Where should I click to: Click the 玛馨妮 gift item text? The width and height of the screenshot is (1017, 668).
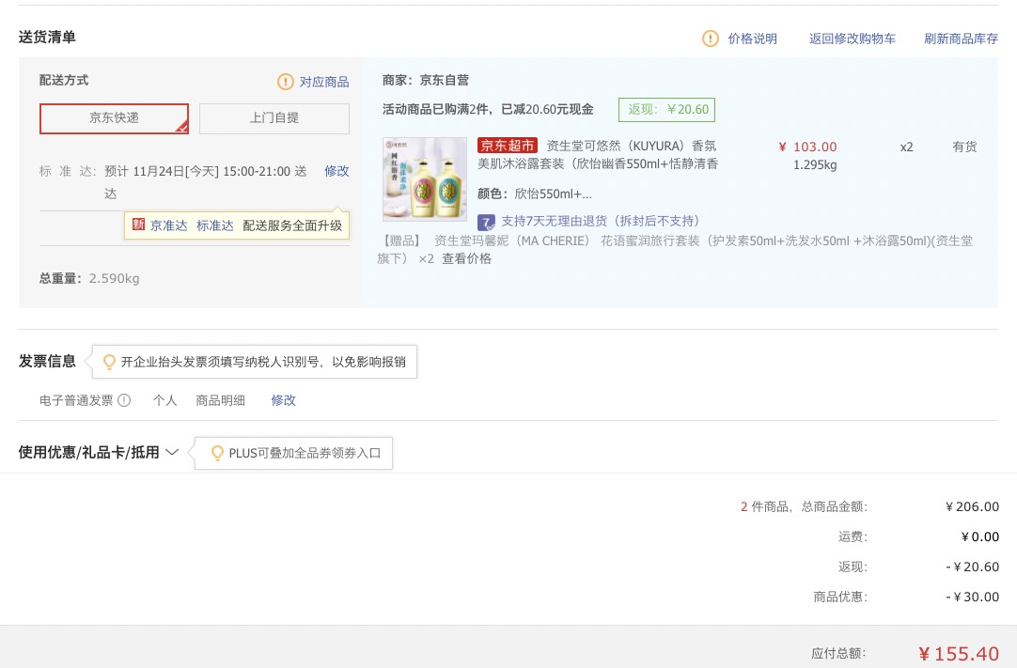tap(675, 250)
